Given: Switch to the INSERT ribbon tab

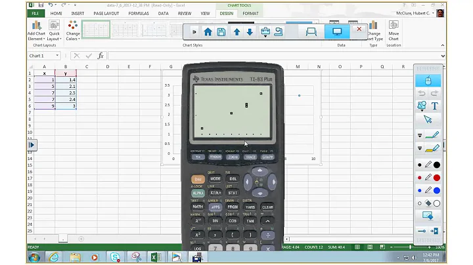Looking at the screenshot, I should coord(78,14).
